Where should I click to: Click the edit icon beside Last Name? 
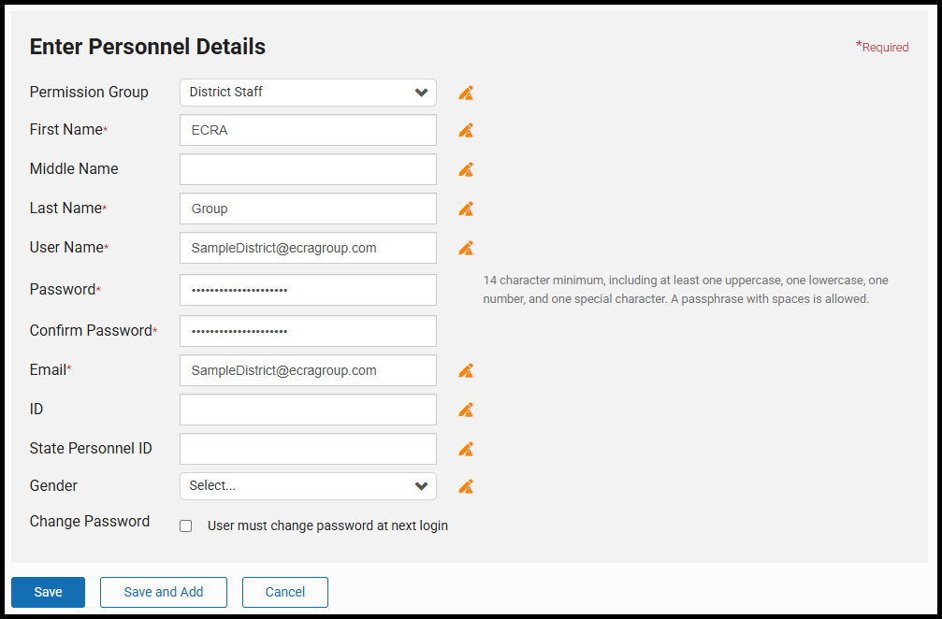(x=466, y=209)
